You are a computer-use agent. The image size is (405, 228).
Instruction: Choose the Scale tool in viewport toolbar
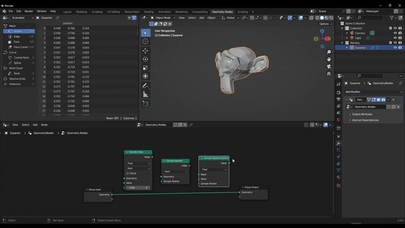click(x=146, y=68)
